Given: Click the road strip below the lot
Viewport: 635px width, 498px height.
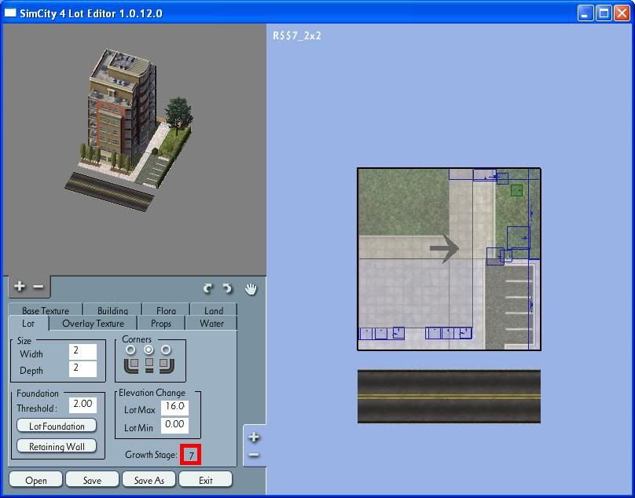Looking at the screenshot, I should [449, 397].
